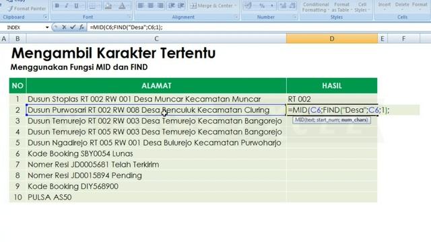
Task: Click the result cell containing RT 002
Action: tap(332, 99)
